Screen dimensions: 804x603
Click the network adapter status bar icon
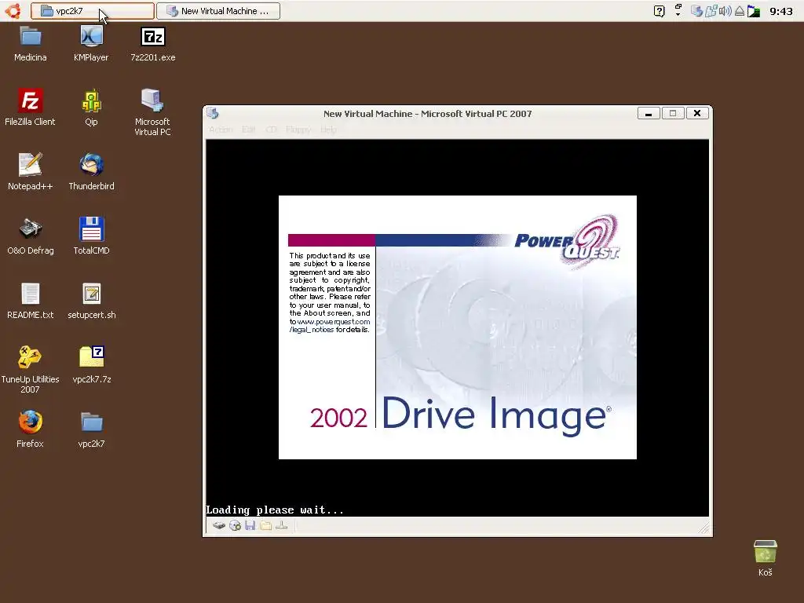coord(282,525)
